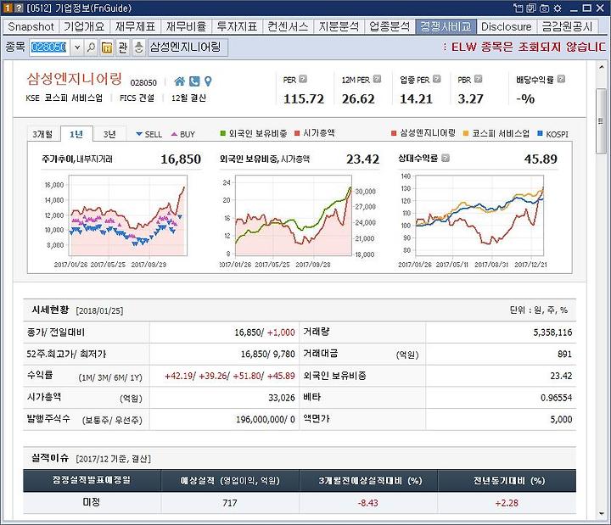
Task: Click the help icon next to 상대수익률
Action: click(x=446, y=158)
